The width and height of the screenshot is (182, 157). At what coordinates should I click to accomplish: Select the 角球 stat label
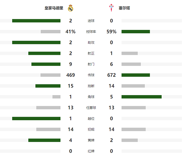tap(91, 97)
